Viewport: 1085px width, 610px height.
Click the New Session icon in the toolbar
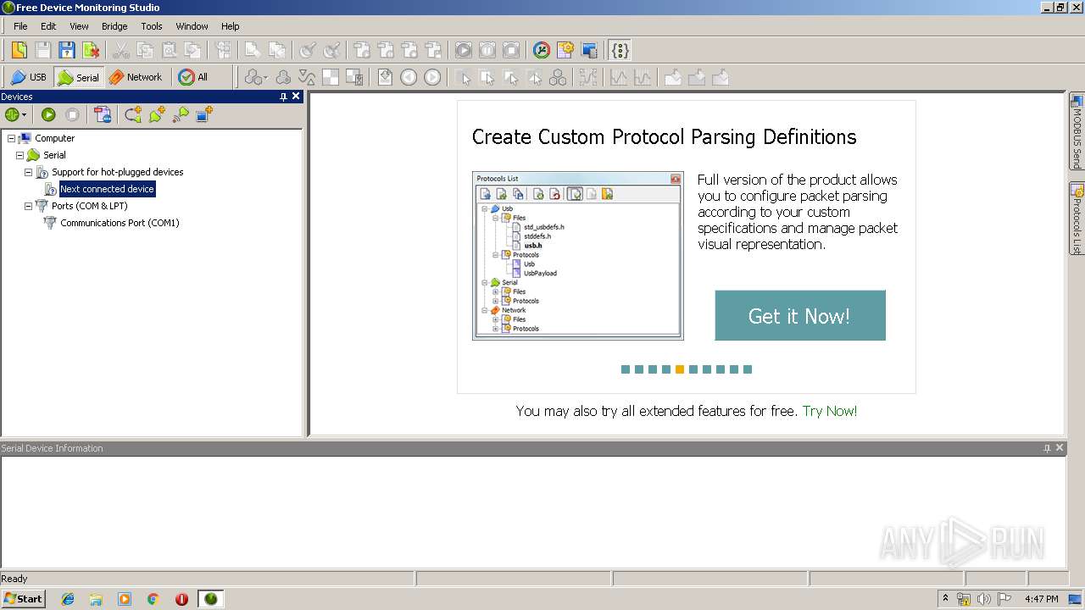19,50
